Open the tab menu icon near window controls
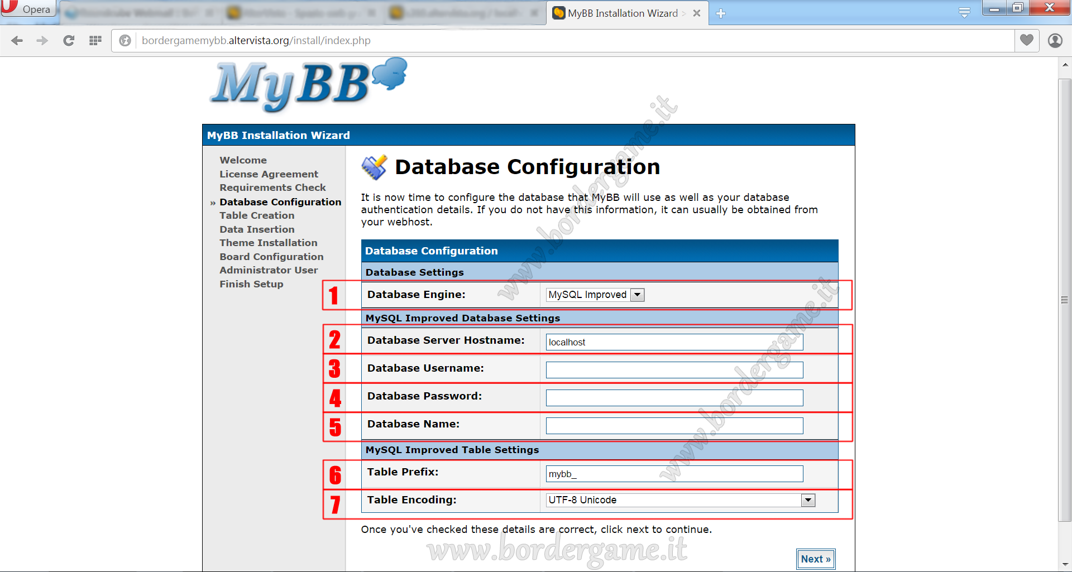 click(x=964, y=12)
